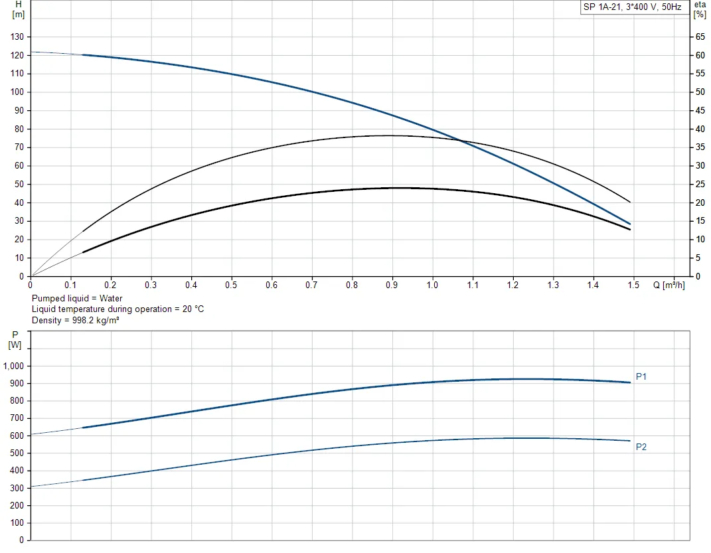Screen dimensions: 711x553
Task: Click the 65 tick on the eta axis
Action: tap(700, 37)
